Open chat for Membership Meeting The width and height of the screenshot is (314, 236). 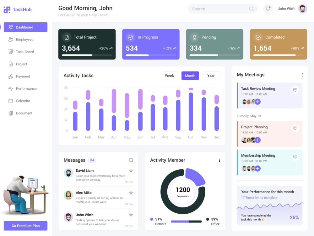[x=295, y=157]
